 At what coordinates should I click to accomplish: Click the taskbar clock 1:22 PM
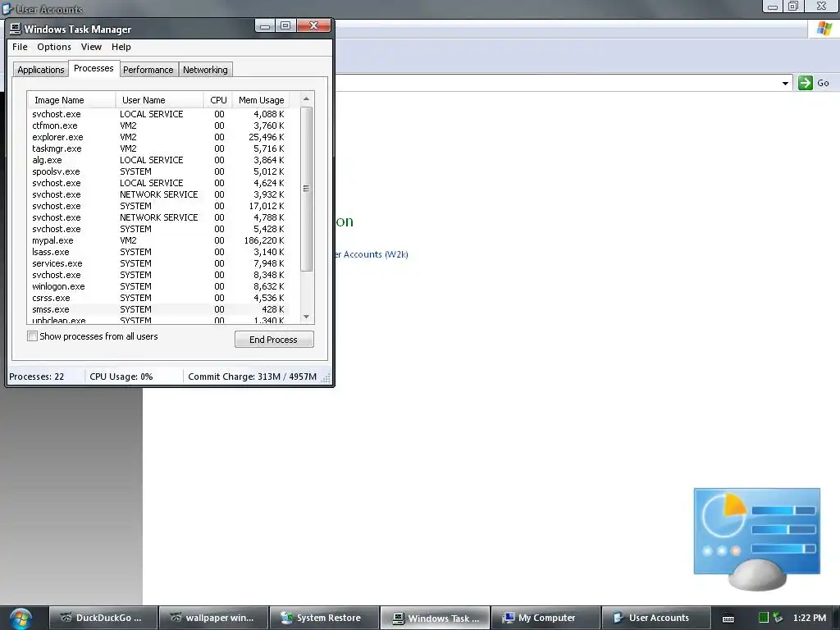(x=810, y=618)
